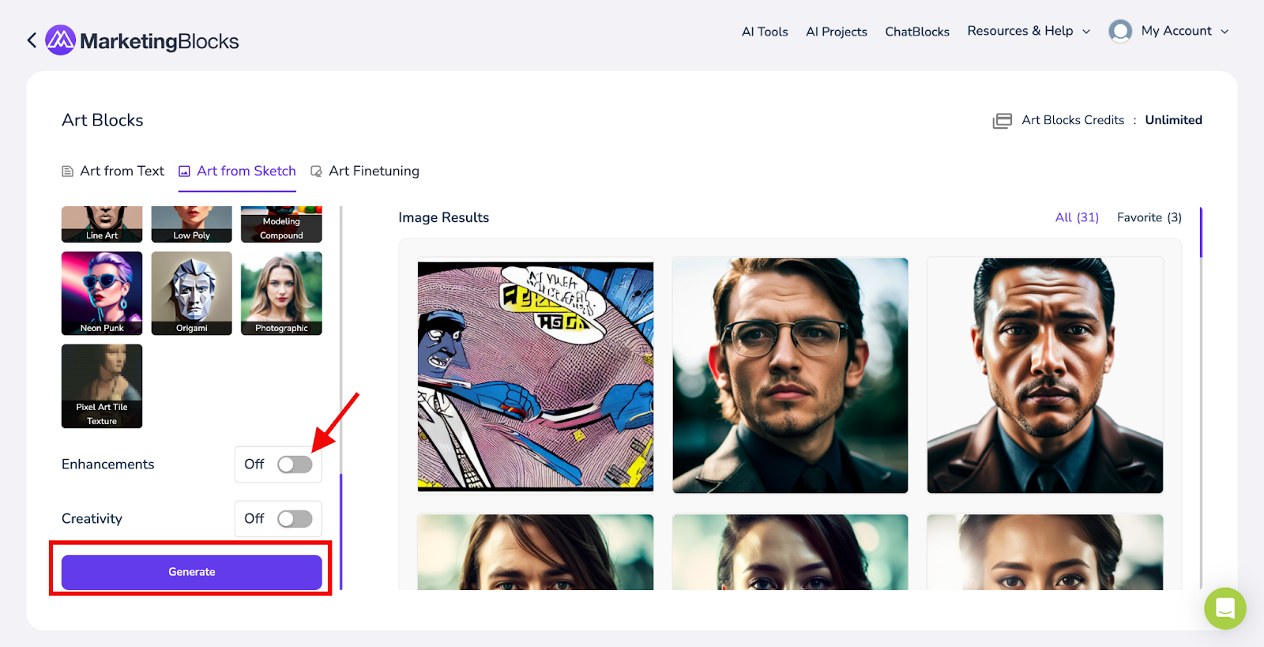Viewport: 1264px width, 647px height.
Task: Click the Image Results heading
Action: (443, 217)
